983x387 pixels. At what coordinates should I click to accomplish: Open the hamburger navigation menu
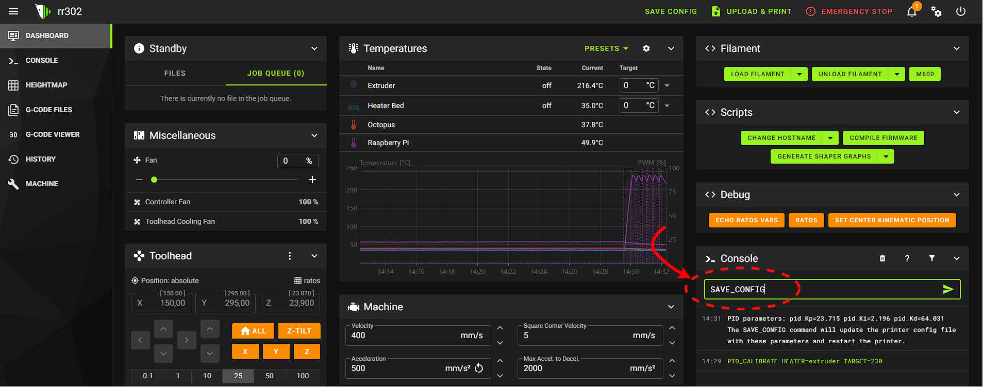pos(13,11)
